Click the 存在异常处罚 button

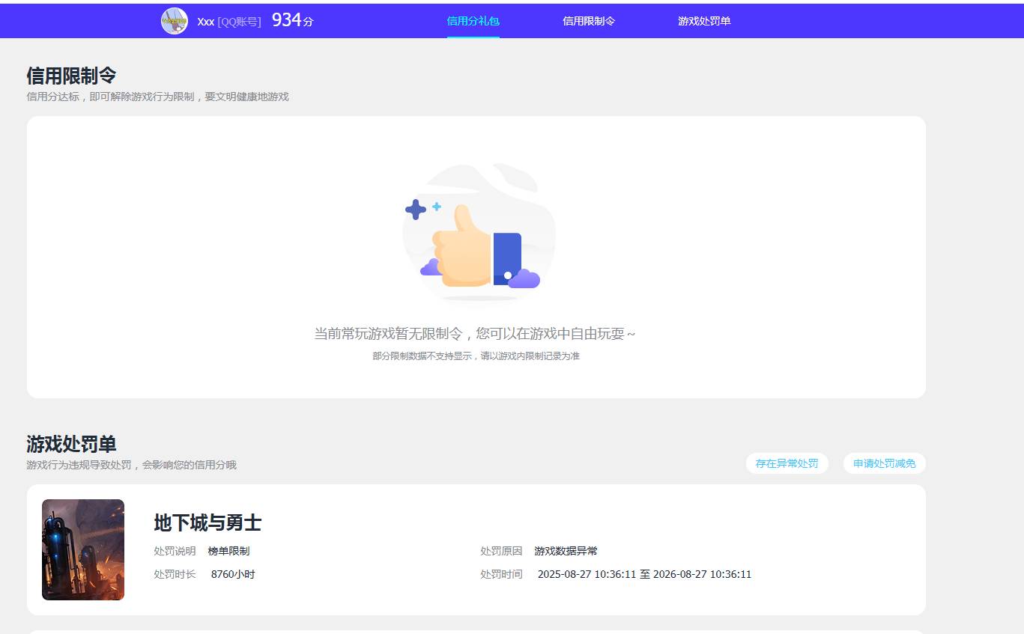tap(787, 463)
